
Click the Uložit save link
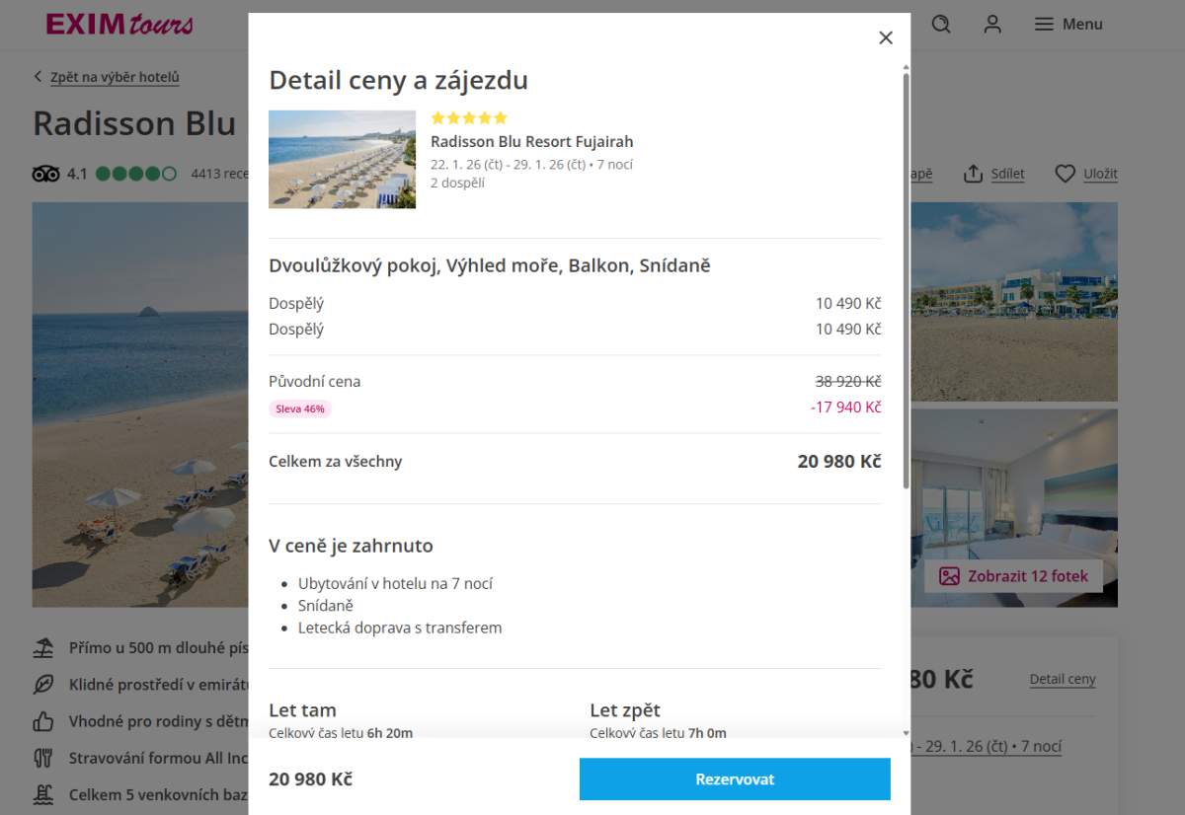(1100, 174)
